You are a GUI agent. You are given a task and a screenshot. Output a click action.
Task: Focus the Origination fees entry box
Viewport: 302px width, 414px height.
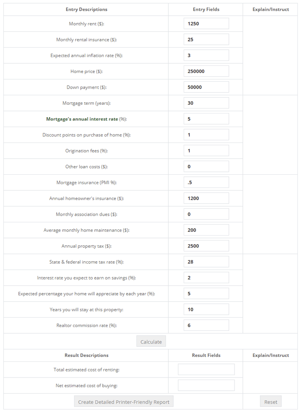pos(206,150)
